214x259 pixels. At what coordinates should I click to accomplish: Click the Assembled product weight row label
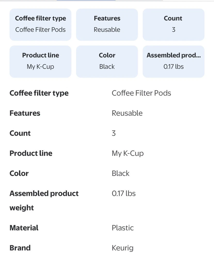[44, 193]
